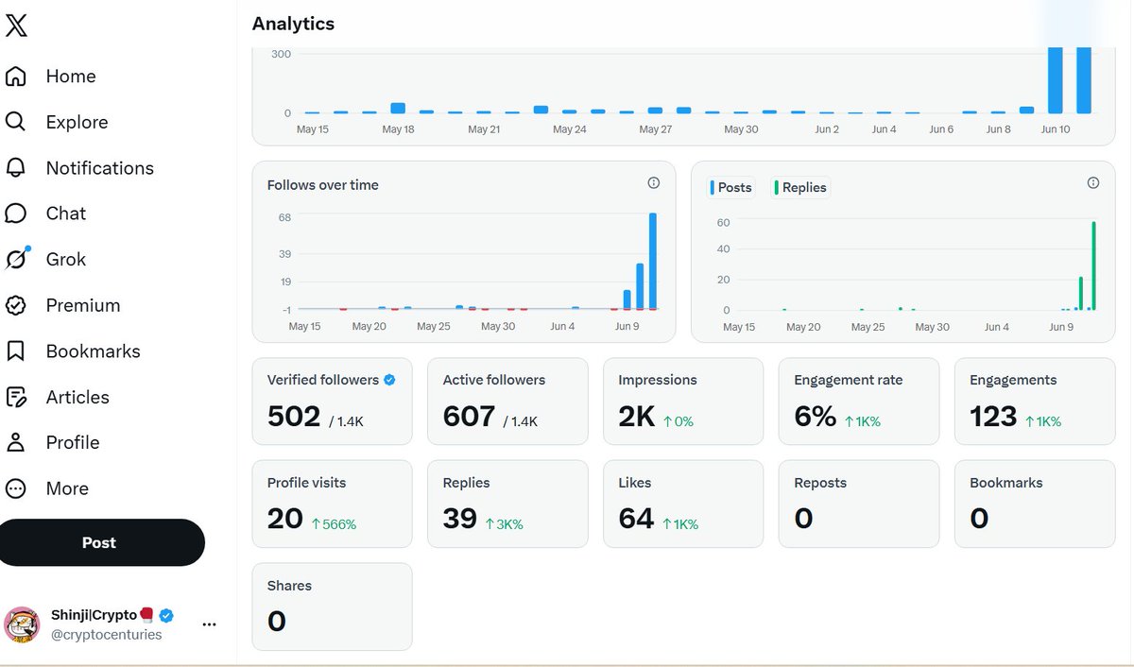Viewport: 1134px width, 667px height.
Task: Open info icon for Follows over time
Action: tap(653, 183)
